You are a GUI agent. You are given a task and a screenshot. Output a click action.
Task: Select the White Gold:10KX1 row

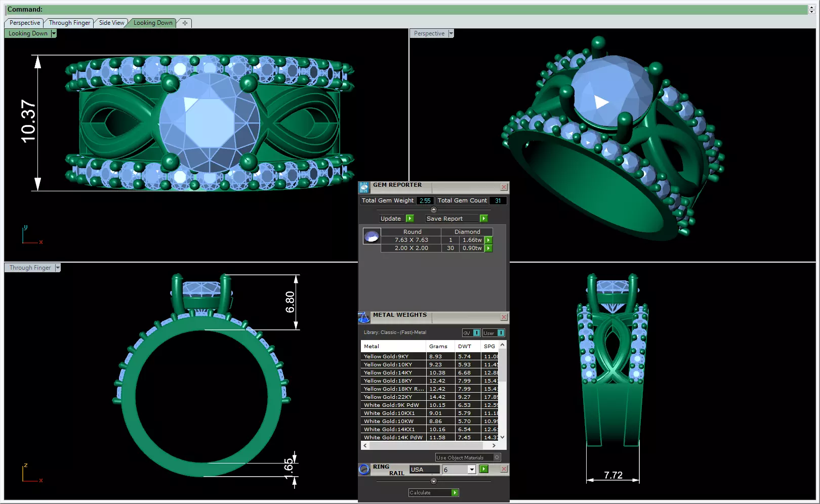tap(430, 413)
